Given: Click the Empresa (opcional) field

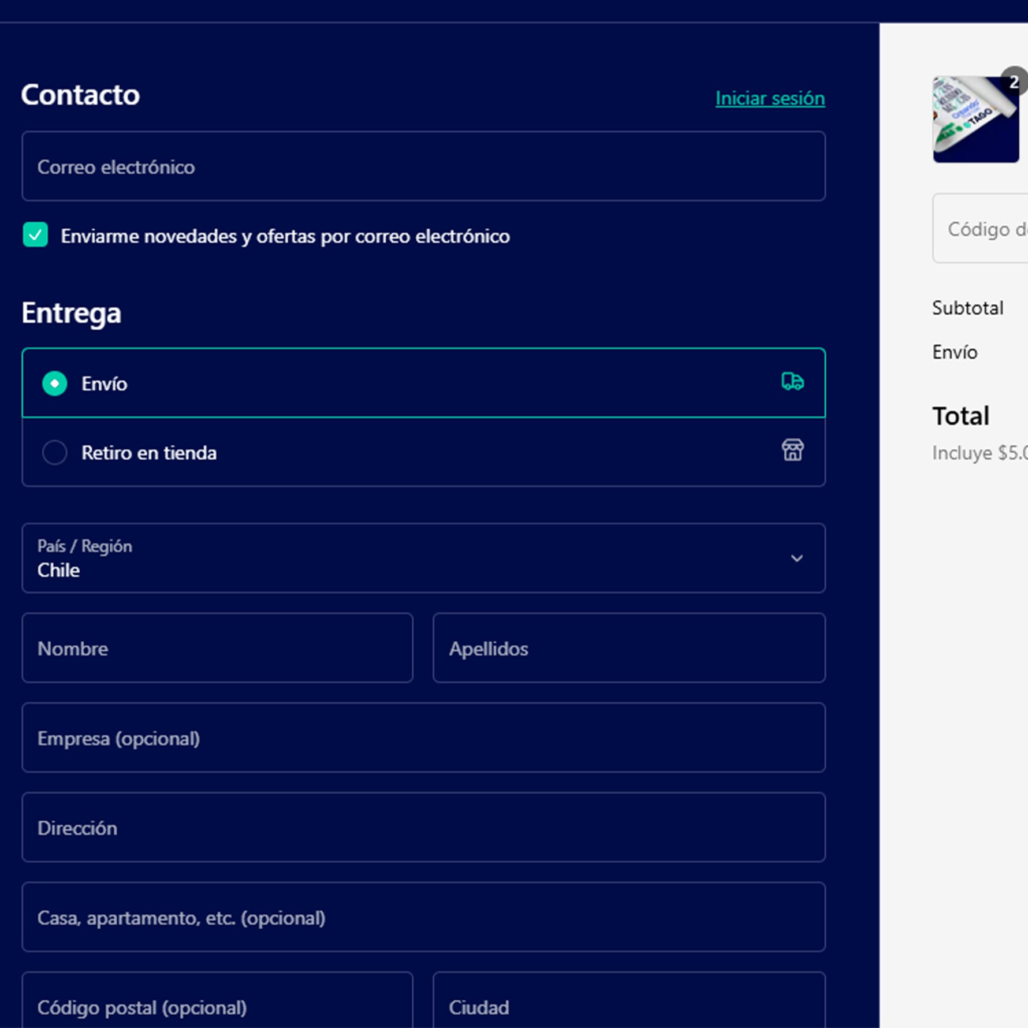Looking at the screenshot, I should point(423,738).
